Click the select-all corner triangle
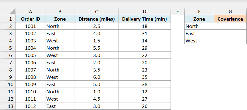Viewport: 247px width, 110px height. (12, 12)
